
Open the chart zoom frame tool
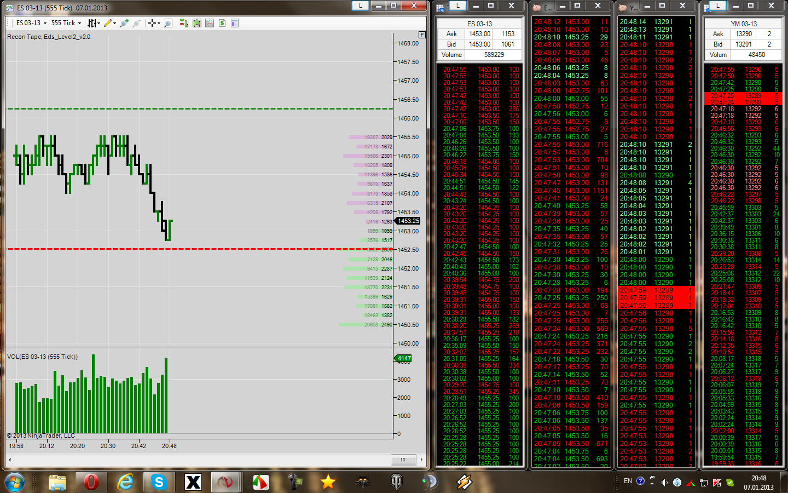tap(169, 23)
